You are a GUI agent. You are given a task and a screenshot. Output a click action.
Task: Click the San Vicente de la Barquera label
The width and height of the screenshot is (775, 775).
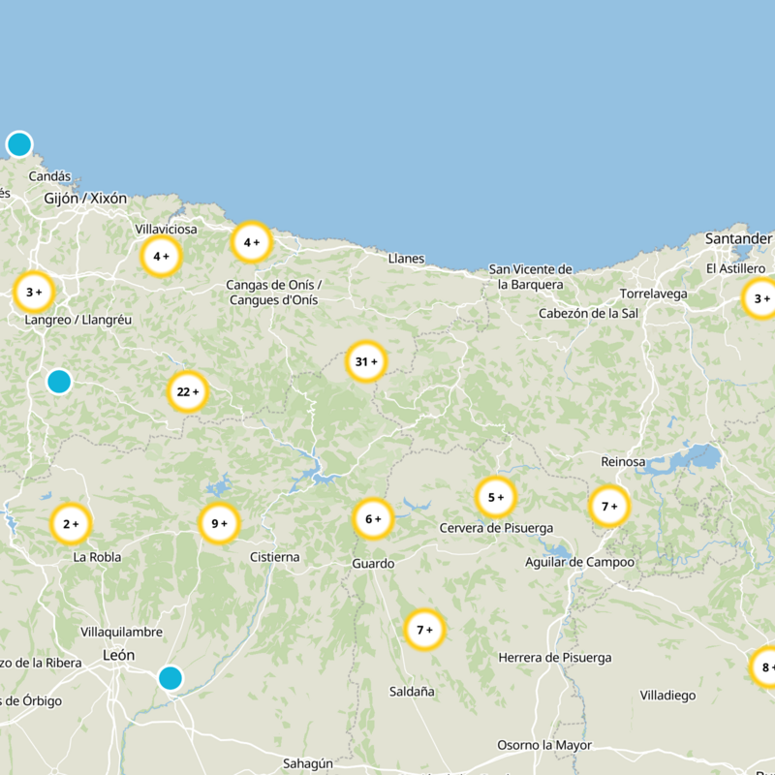pos(531,275)
